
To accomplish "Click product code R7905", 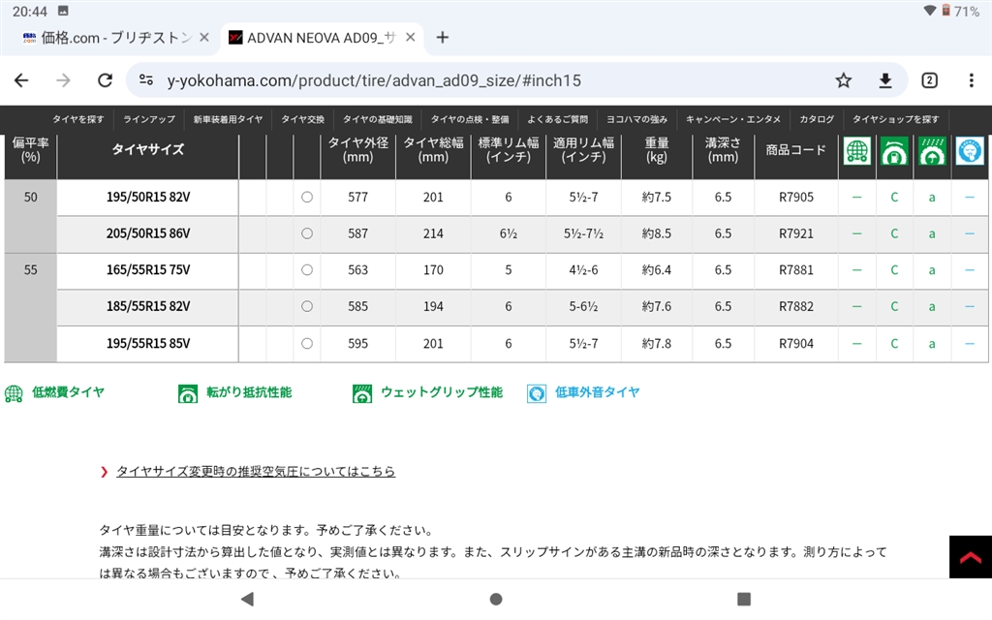I will [796, 197].
